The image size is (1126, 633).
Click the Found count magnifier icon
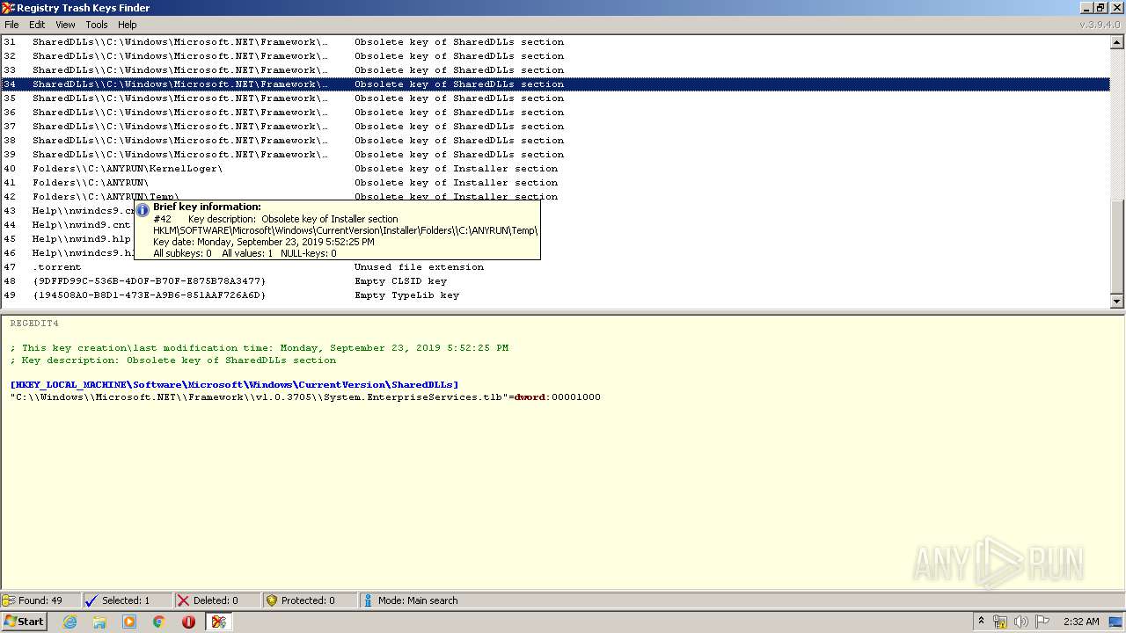point(9,600)
